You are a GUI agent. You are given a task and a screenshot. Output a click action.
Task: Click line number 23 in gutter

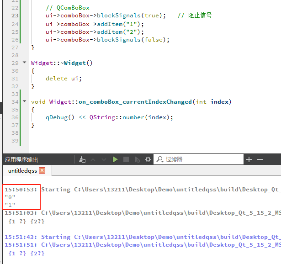tap(15, 16)
